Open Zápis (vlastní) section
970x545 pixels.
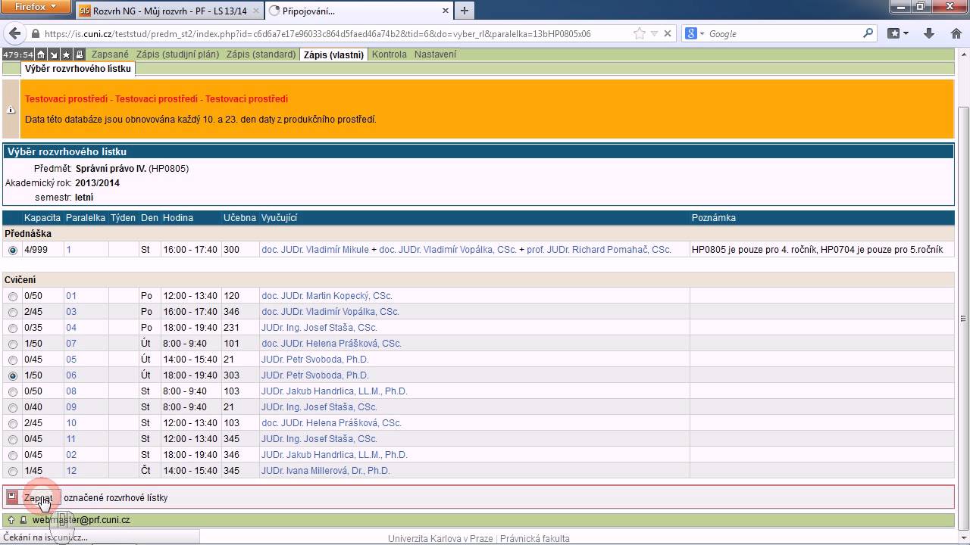[x=333, y=54]
